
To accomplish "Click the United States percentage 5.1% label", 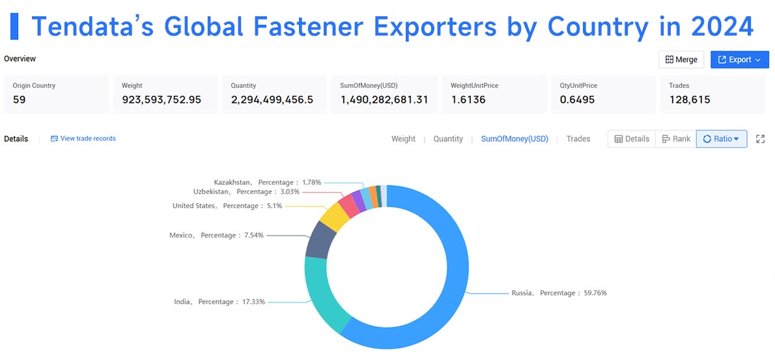I will click(227, 206).
